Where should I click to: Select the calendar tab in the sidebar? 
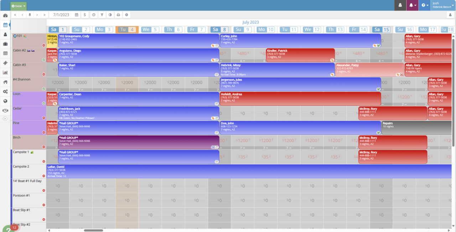tap(5, 25)
